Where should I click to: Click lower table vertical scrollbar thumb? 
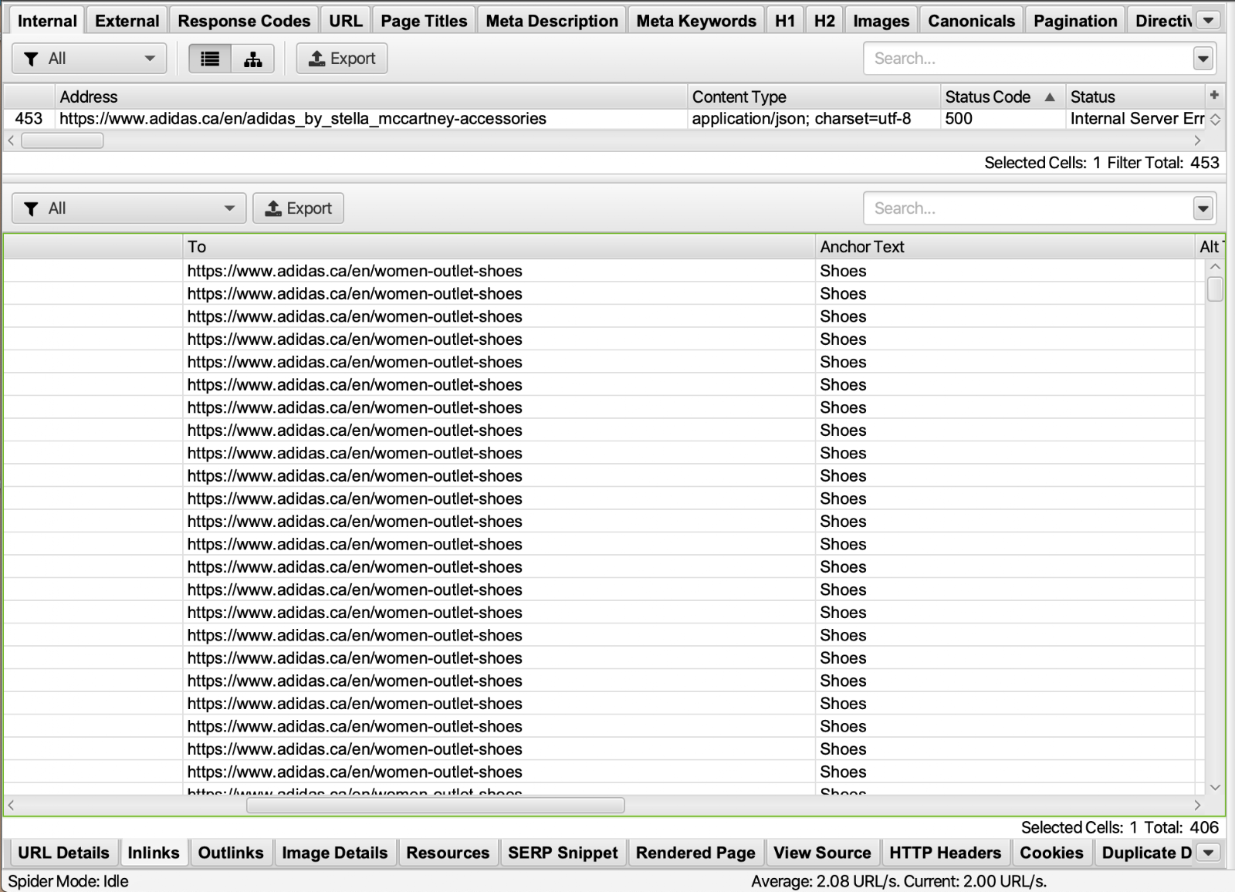[1215, 289]
